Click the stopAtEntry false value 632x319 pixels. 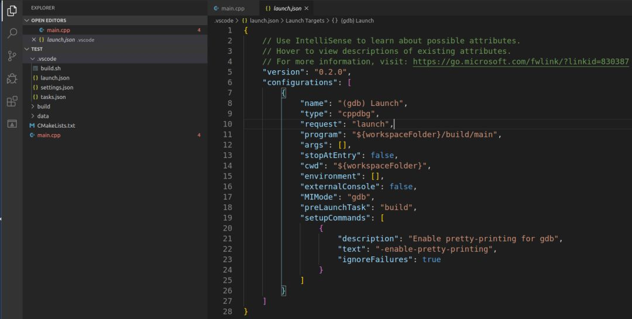(382, 155)
